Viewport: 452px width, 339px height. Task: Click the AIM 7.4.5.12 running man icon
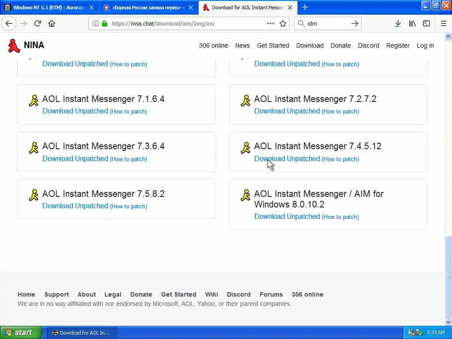tap(245, 148)
